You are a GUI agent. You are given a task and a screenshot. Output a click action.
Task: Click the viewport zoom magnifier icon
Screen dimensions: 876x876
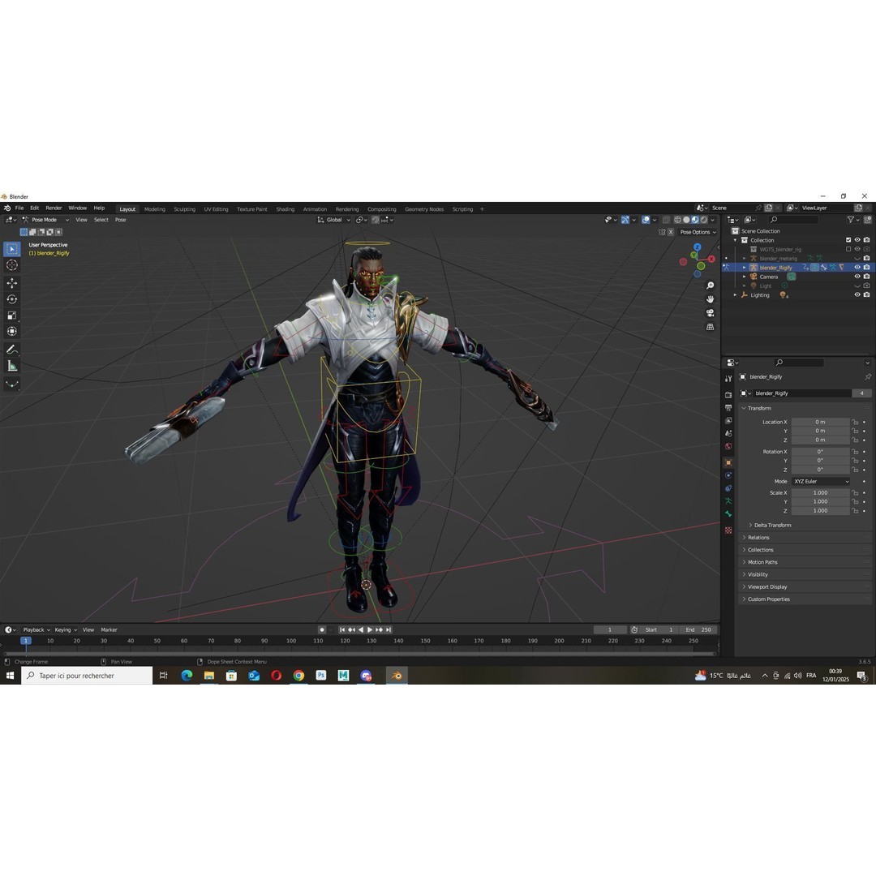(x=710, y=286)
